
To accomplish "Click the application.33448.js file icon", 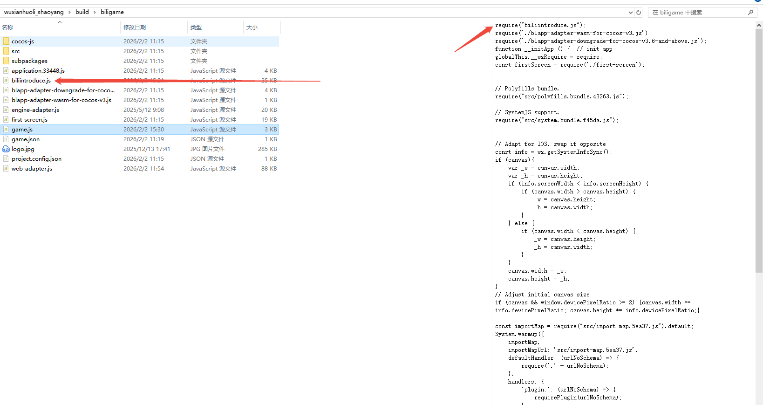I will (x=6, y=71).
